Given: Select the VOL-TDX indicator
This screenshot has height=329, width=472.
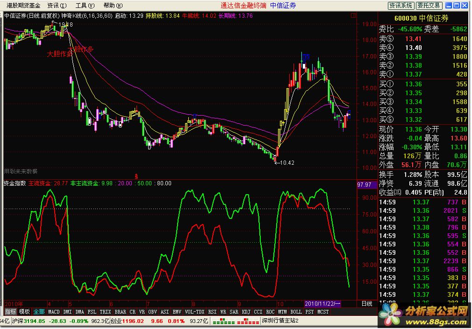Looking at the screenshot, I should click(x=194, y=312).
